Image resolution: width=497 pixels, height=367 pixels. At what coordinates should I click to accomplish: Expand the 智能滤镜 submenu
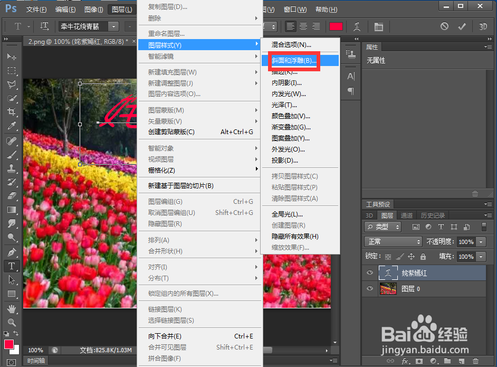click(199, 57)
